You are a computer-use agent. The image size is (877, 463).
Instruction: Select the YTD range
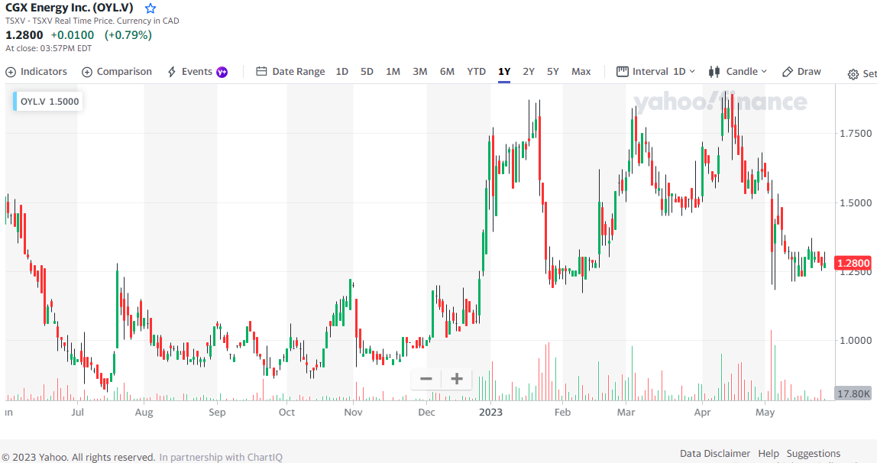tap(477, 72)
